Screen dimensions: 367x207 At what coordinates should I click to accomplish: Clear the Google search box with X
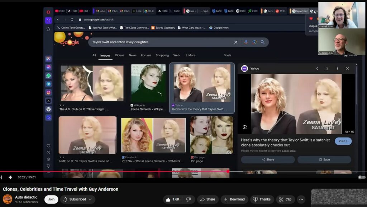click(x=236, y=42)
